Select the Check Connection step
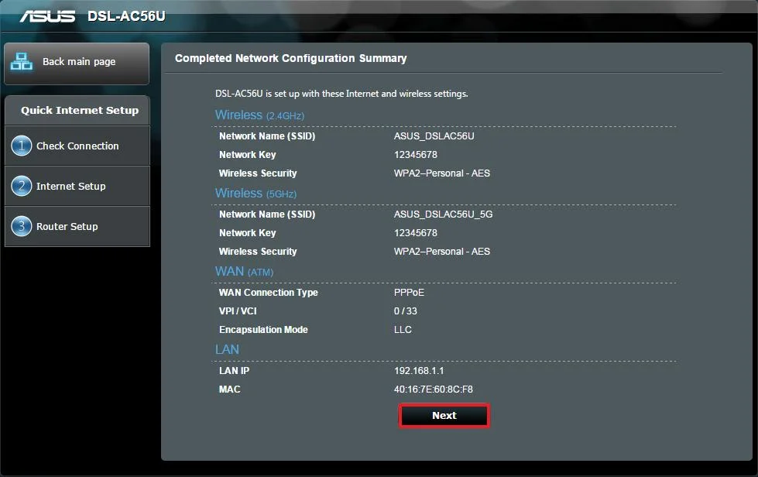Screen dimensions: 758x477 [x=77, y=146]
